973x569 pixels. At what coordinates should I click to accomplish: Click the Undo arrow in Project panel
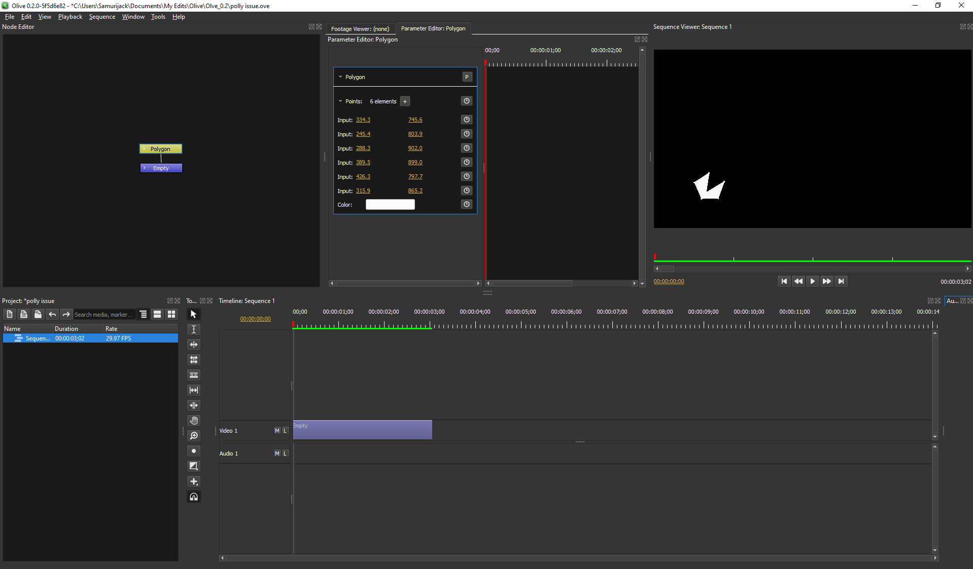coord(52,314)
